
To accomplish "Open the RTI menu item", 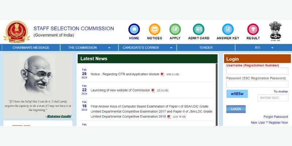I will 257,48.
